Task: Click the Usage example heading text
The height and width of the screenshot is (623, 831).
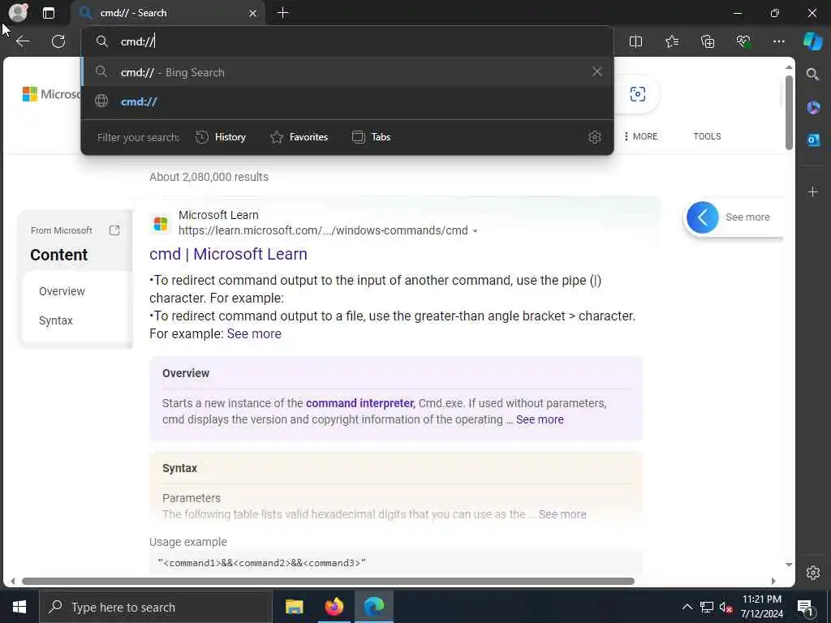Action: pyautogui.click(x=188, y=542)
